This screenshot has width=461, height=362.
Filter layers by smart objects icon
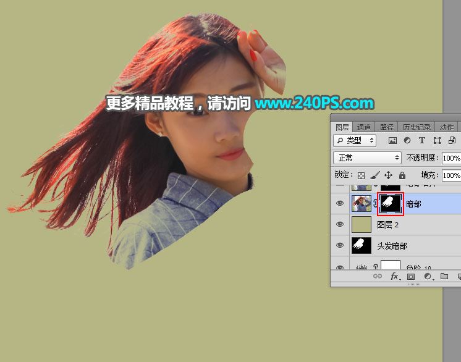pos(452,140)
